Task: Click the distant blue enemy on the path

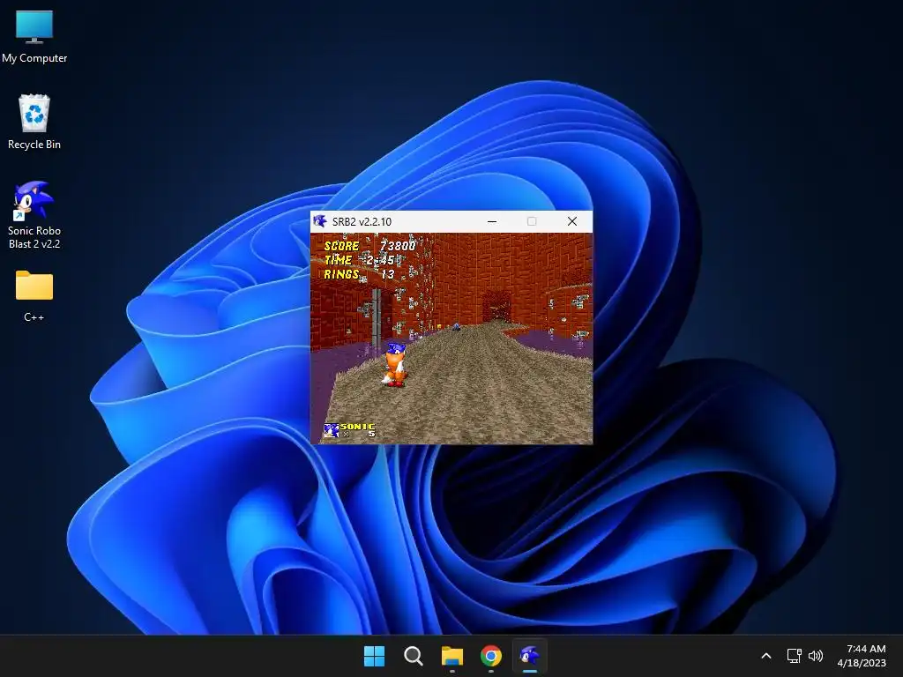Action: 456,326
